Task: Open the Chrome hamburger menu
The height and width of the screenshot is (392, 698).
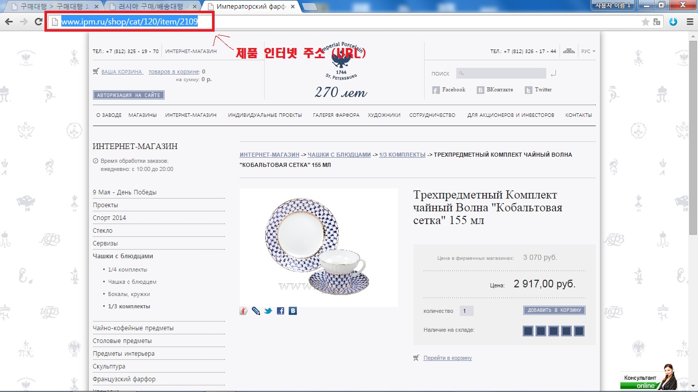Action: (689, 21)
